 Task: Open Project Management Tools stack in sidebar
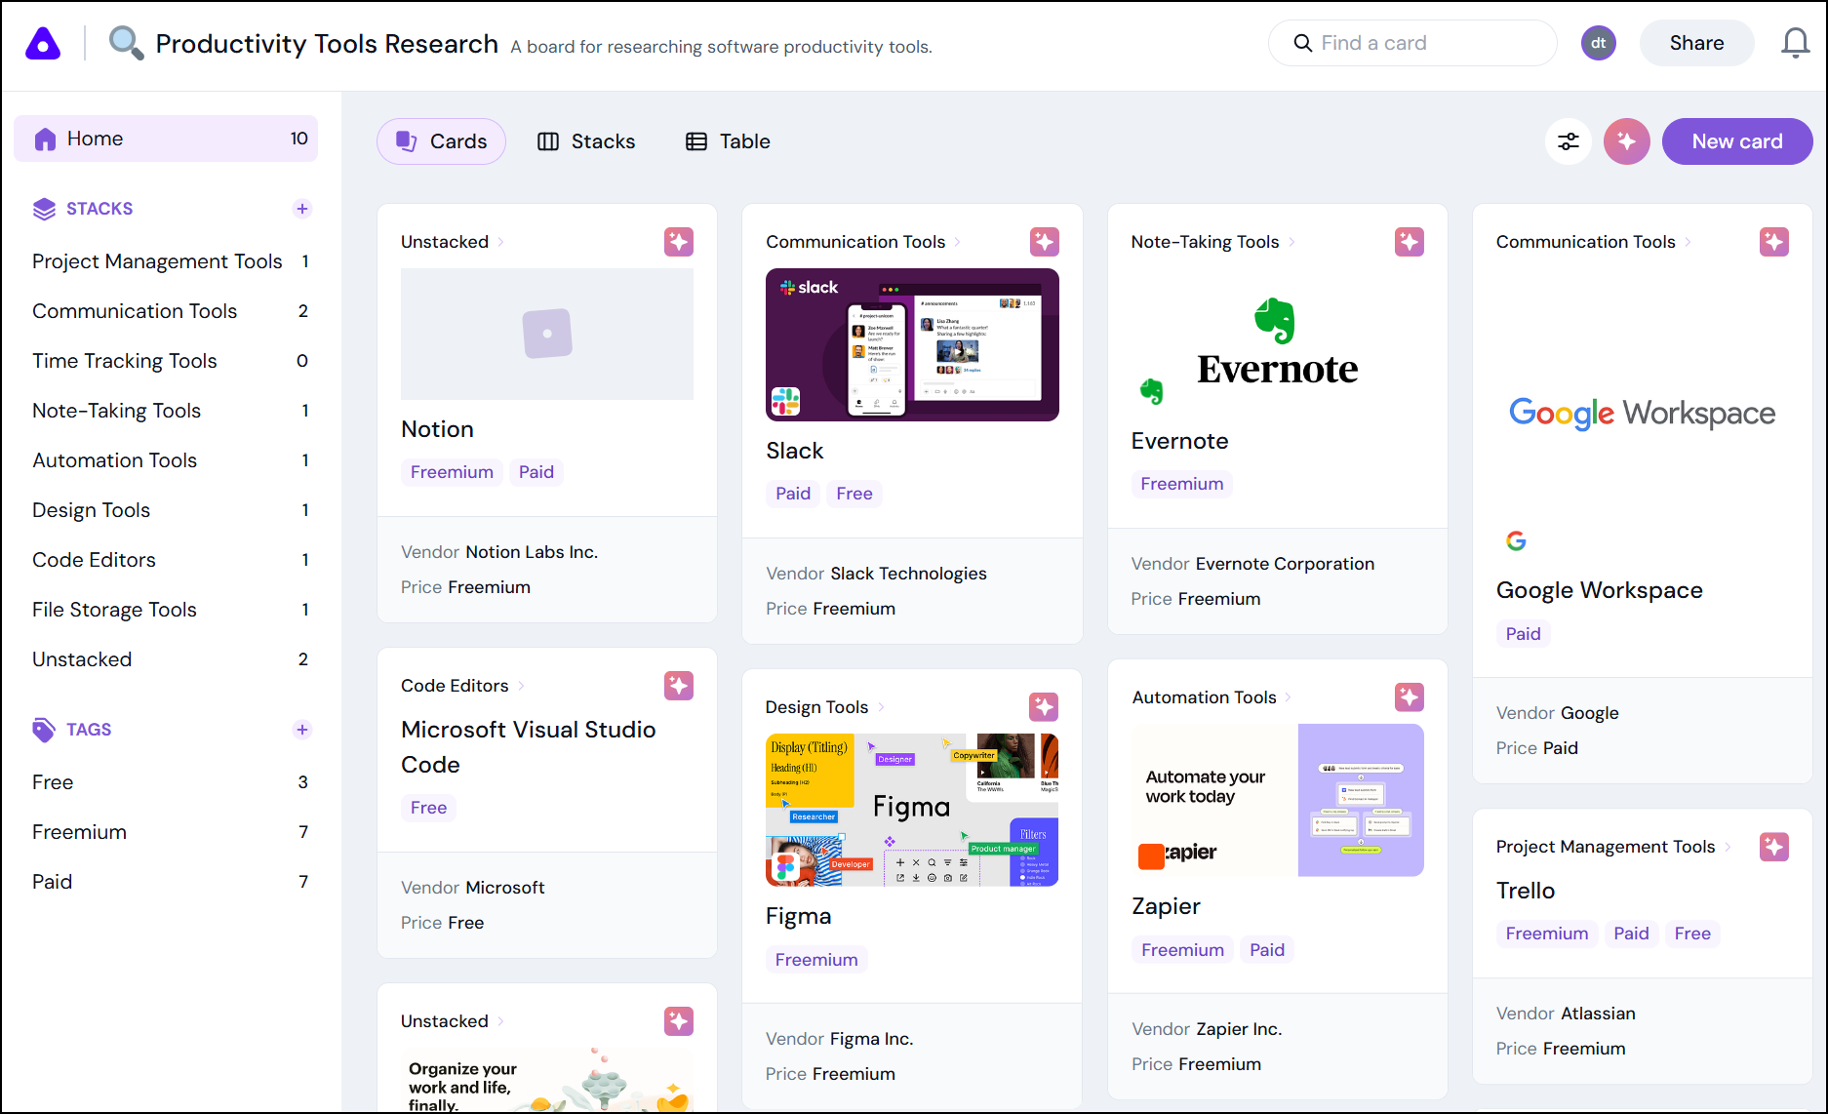coord(170,261)
